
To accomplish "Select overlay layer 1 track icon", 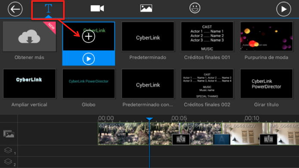I will 9,151.
